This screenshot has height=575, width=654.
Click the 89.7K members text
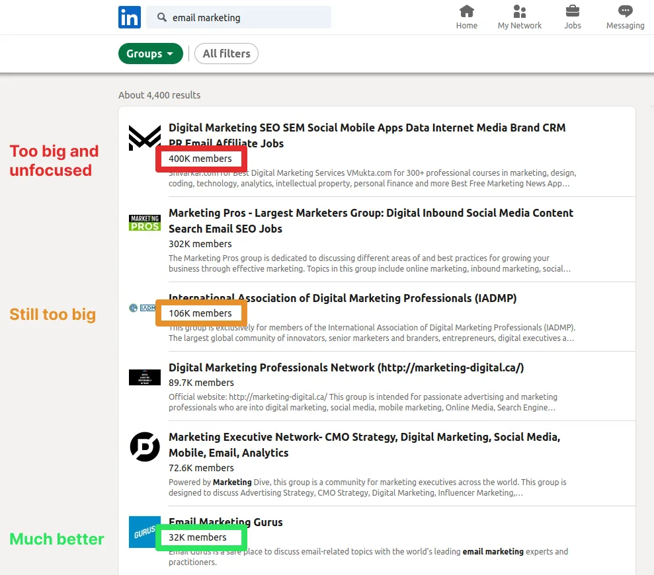(201, 383)
